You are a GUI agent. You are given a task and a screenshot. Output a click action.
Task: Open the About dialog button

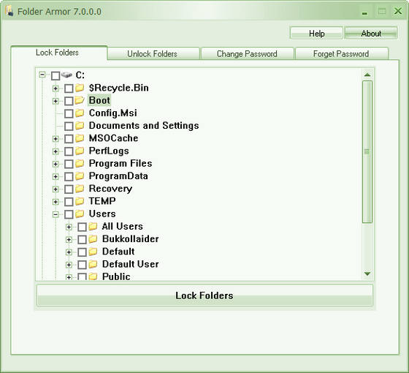[x=371, y=33]
